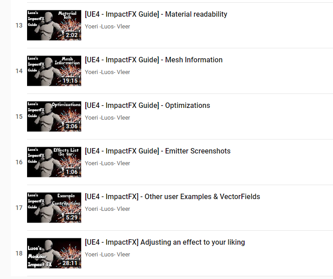The width and height of the screenshot is (333, 279).
Task: Open channel name under video 15
Action: point(107,118)
